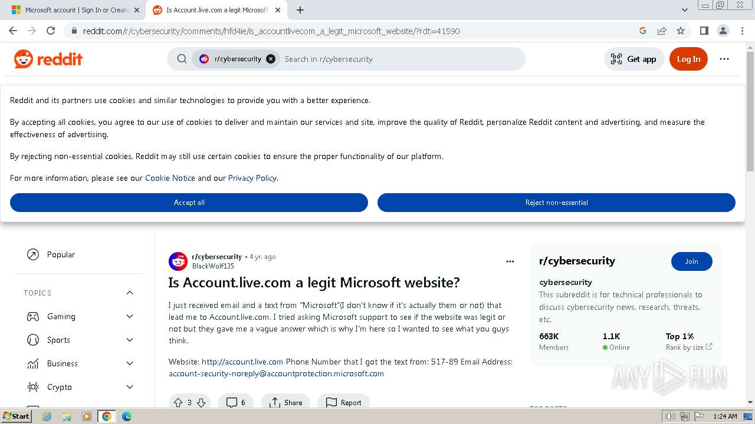Image resolution: width=755 pixels, height=424 pixels.
Task: Click the 1:24 AM clock
Action: tap(725, 416)
